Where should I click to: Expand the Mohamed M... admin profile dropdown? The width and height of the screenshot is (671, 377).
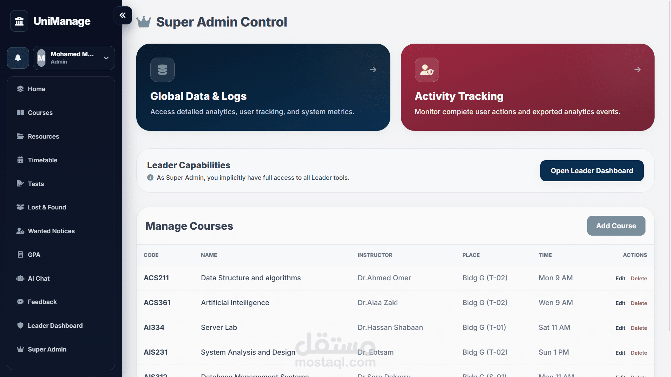click(x=106, y=58)
